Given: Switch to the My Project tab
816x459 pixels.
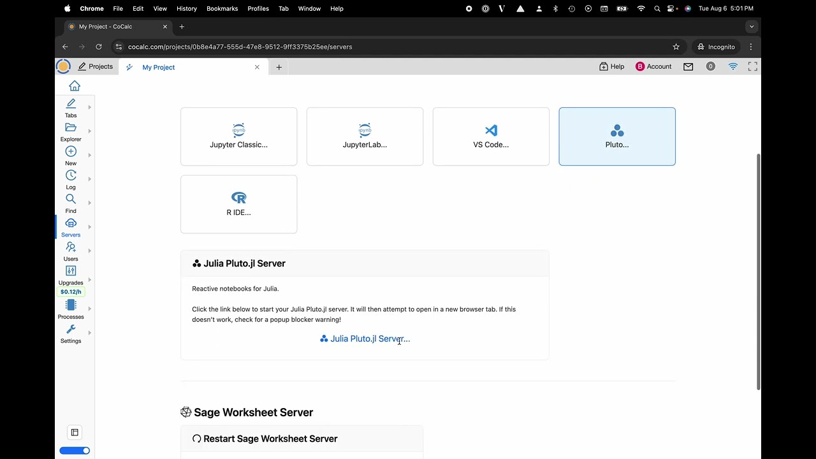Looking at the screenshot, I should coord(159,67).
